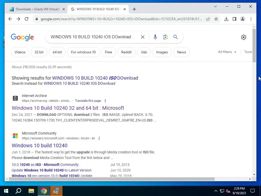Open the Chrome profile avatar menu
Viewport: 261px width, 196px height.
click(x=243, y=19)
